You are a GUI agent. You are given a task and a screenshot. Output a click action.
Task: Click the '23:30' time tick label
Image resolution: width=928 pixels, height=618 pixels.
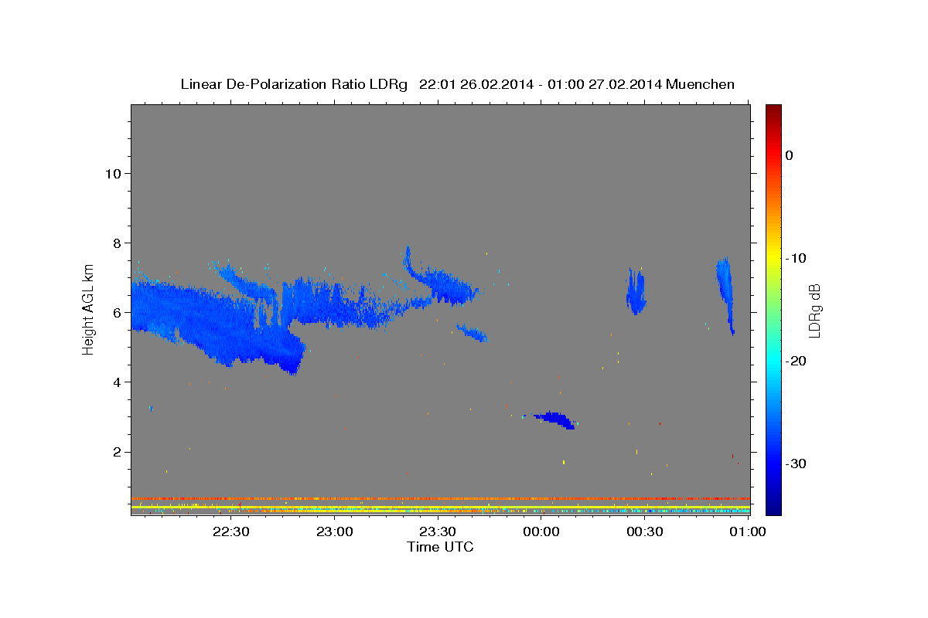[438, 531]
